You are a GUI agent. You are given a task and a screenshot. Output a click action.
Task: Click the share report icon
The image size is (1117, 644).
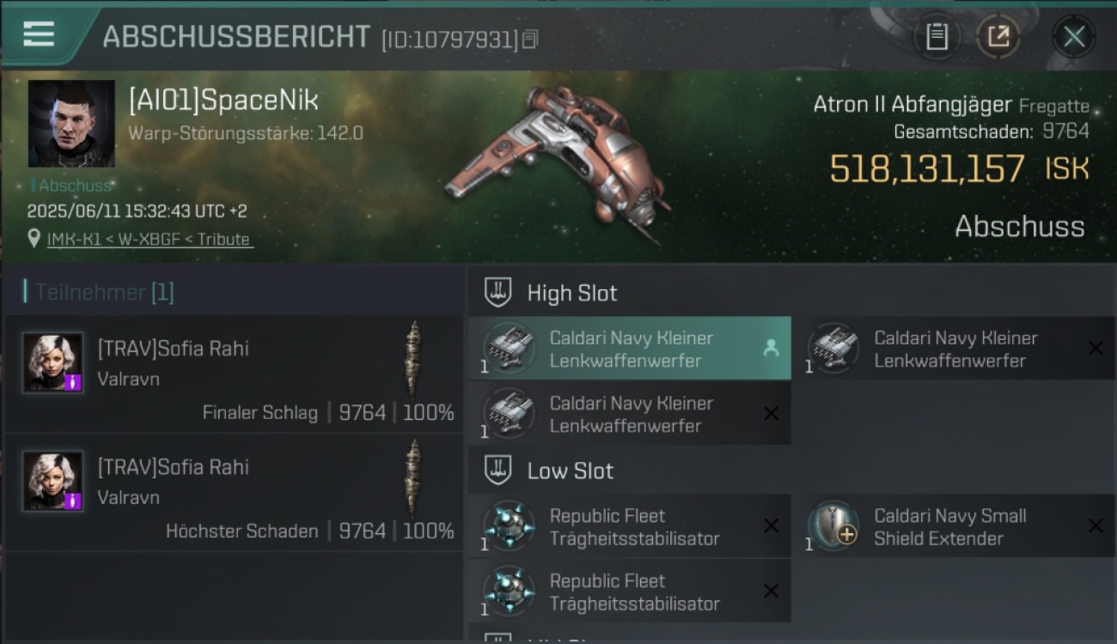click(x=998, y=37)
